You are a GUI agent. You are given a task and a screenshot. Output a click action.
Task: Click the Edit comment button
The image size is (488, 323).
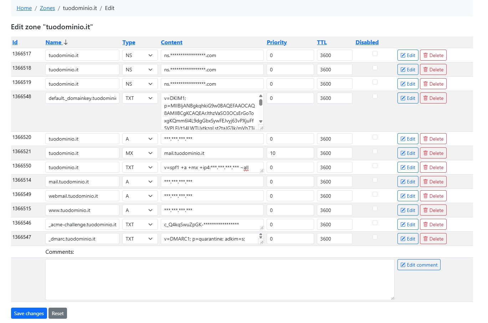pyautogui.click(x=419, y=265)
